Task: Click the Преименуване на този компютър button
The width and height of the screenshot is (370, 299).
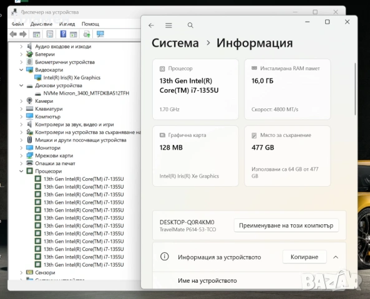Action: [286, 225]
